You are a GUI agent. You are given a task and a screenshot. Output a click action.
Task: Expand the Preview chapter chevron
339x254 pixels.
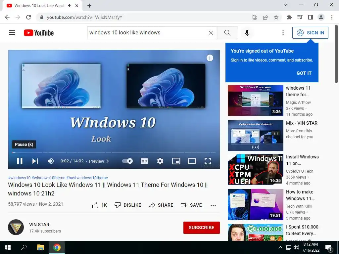108,161
